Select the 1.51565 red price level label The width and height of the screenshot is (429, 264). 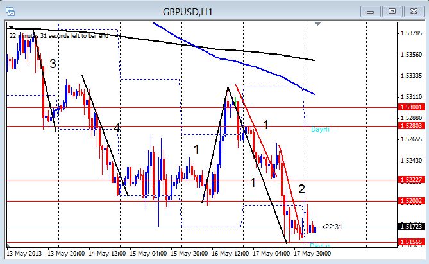[x=412, y=242]
